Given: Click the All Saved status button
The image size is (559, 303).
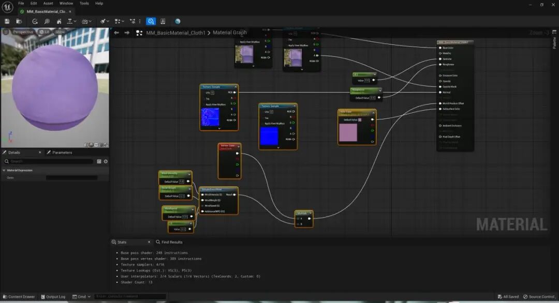Looking at the screenshot, I should [x=508, y=297].
